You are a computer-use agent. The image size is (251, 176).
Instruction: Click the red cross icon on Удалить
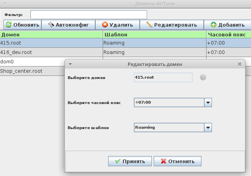pos(105,25)
